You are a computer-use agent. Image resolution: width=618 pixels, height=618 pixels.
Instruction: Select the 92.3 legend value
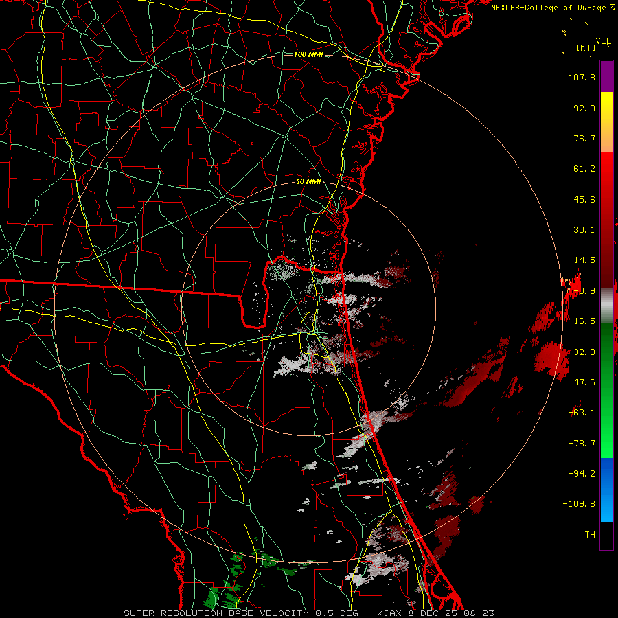pos(584,108)
